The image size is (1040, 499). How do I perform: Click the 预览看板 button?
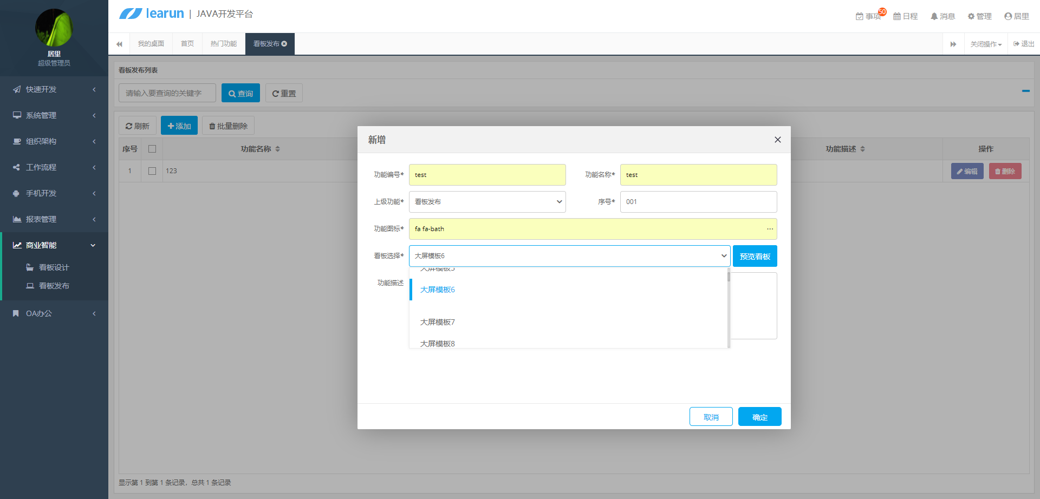click(755, 256)
